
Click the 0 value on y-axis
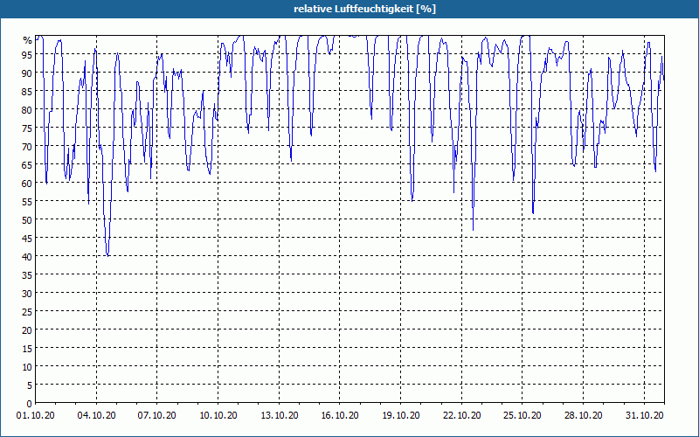tap(30, 404)
